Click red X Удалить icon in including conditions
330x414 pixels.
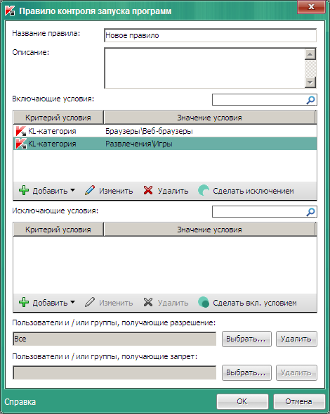148,190
